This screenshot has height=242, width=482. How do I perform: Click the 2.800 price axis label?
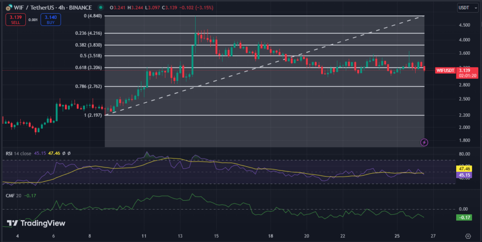(x=464, y=85)
